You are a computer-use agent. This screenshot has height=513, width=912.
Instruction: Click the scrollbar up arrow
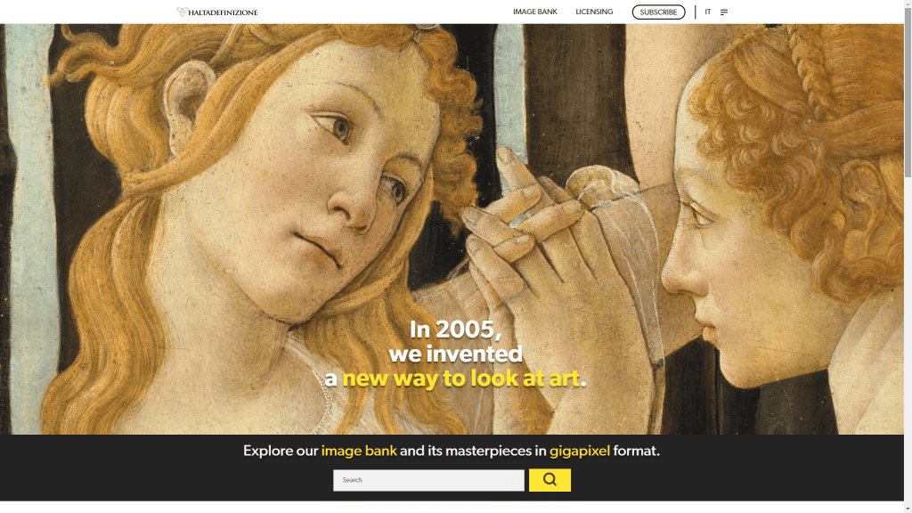tap(908, 4)
